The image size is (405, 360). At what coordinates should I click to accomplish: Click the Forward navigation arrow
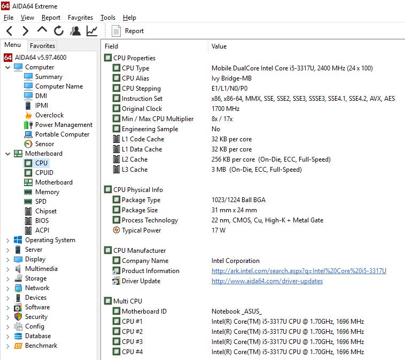tap(25, 31)
